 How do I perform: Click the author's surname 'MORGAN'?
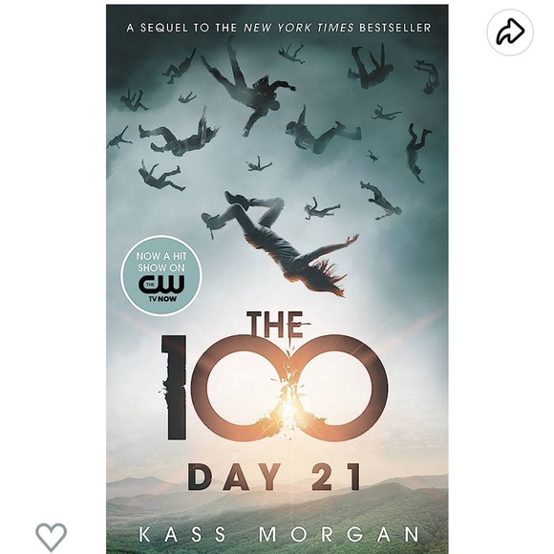coord(339,535)
